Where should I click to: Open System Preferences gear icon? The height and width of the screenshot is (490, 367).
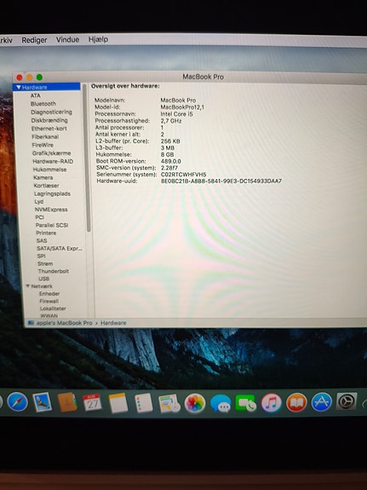347,401
